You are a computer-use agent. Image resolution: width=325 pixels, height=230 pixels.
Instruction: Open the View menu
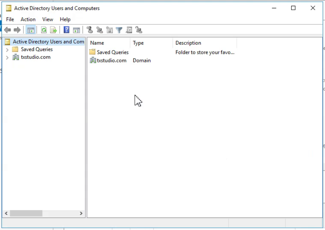click(48, 19)
